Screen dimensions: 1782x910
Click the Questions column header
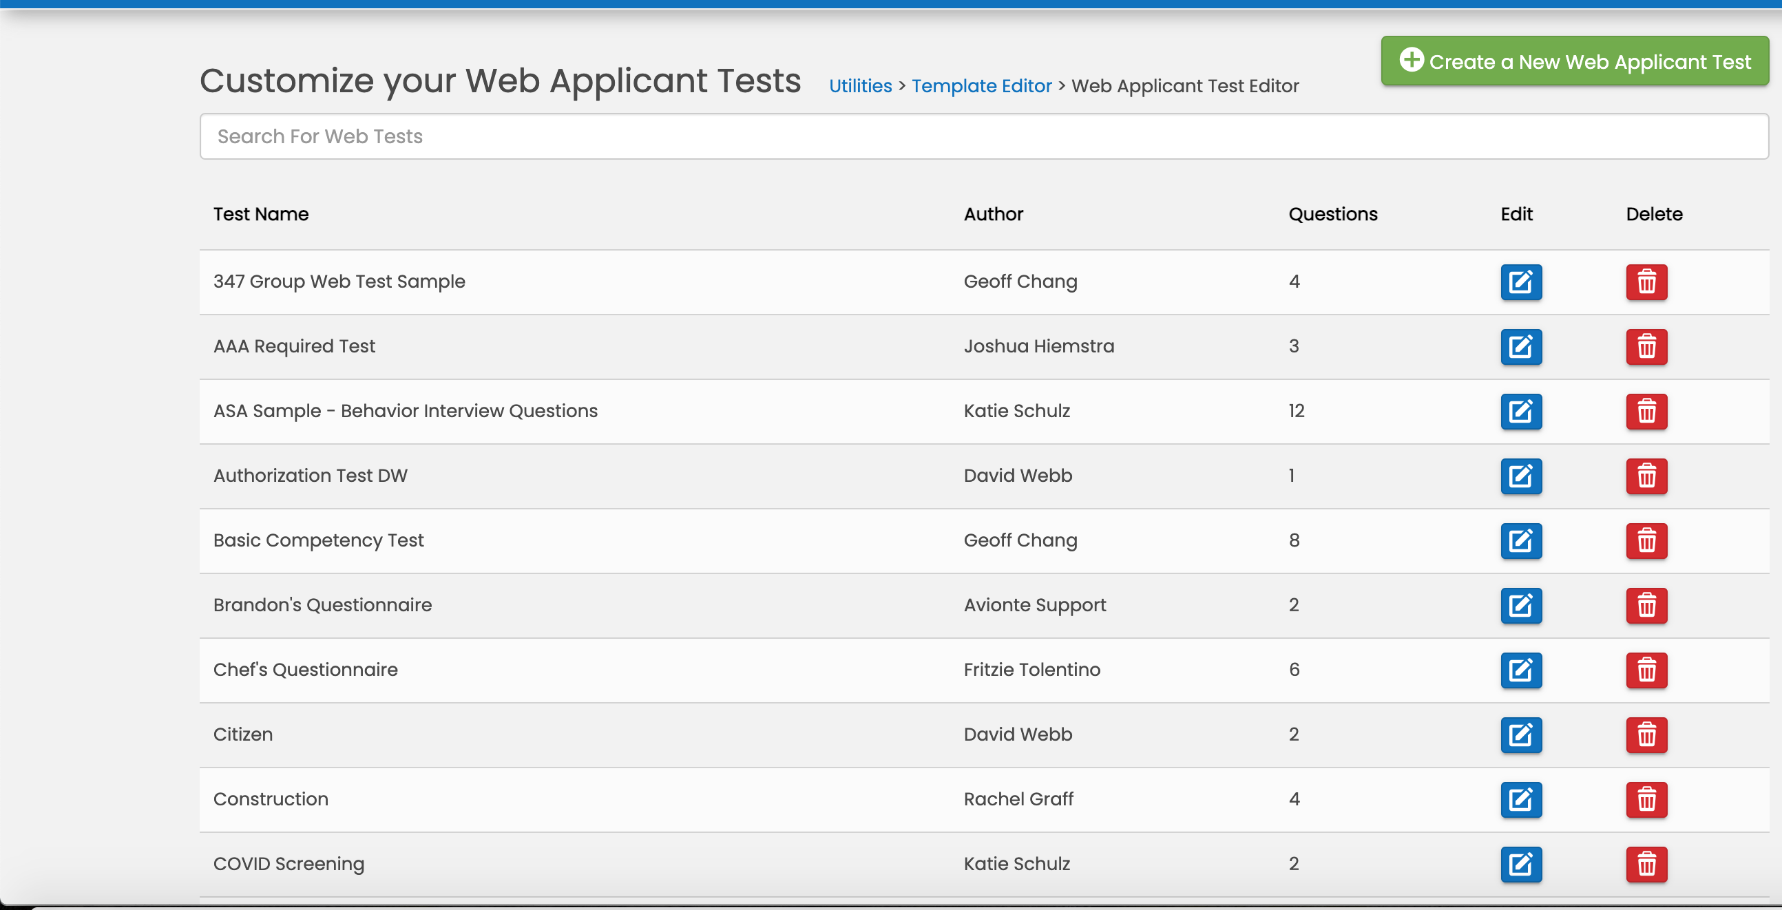click(x=1332, y=214)
